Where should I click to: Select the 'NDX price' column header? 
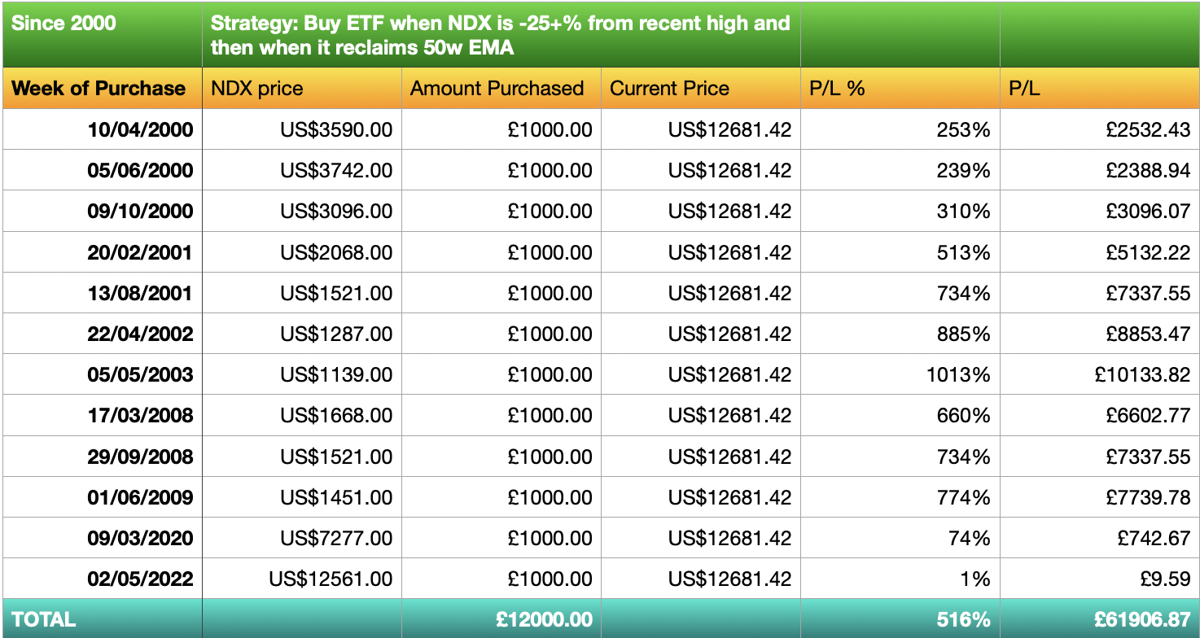[302, 88]
